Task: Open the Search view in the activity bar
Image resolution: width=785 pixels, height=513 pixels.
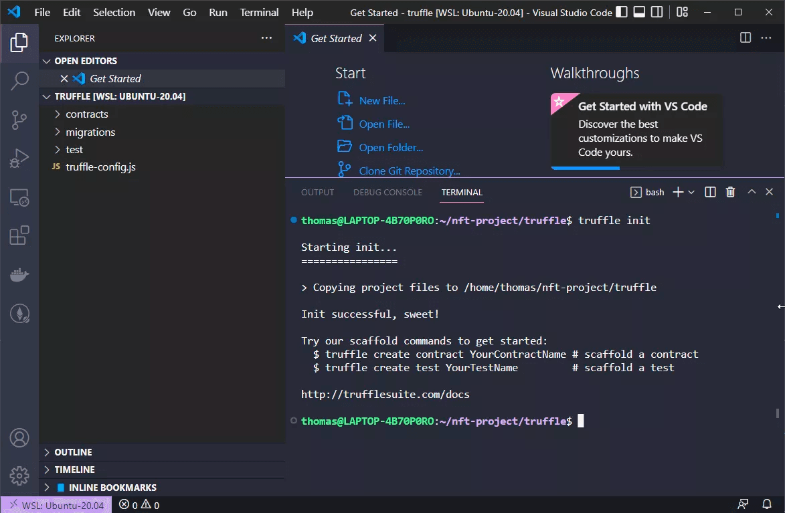Action: 19,80
